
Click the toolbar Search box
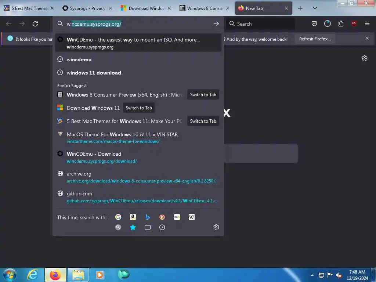point(261,24)
